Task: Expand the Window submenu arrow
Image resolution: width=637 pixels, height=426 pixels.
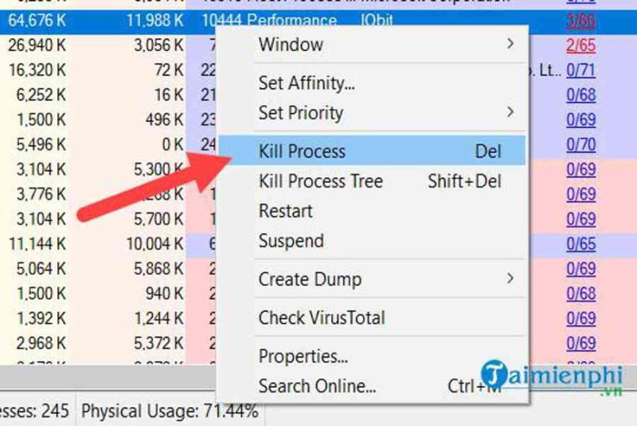Action: 510,44
